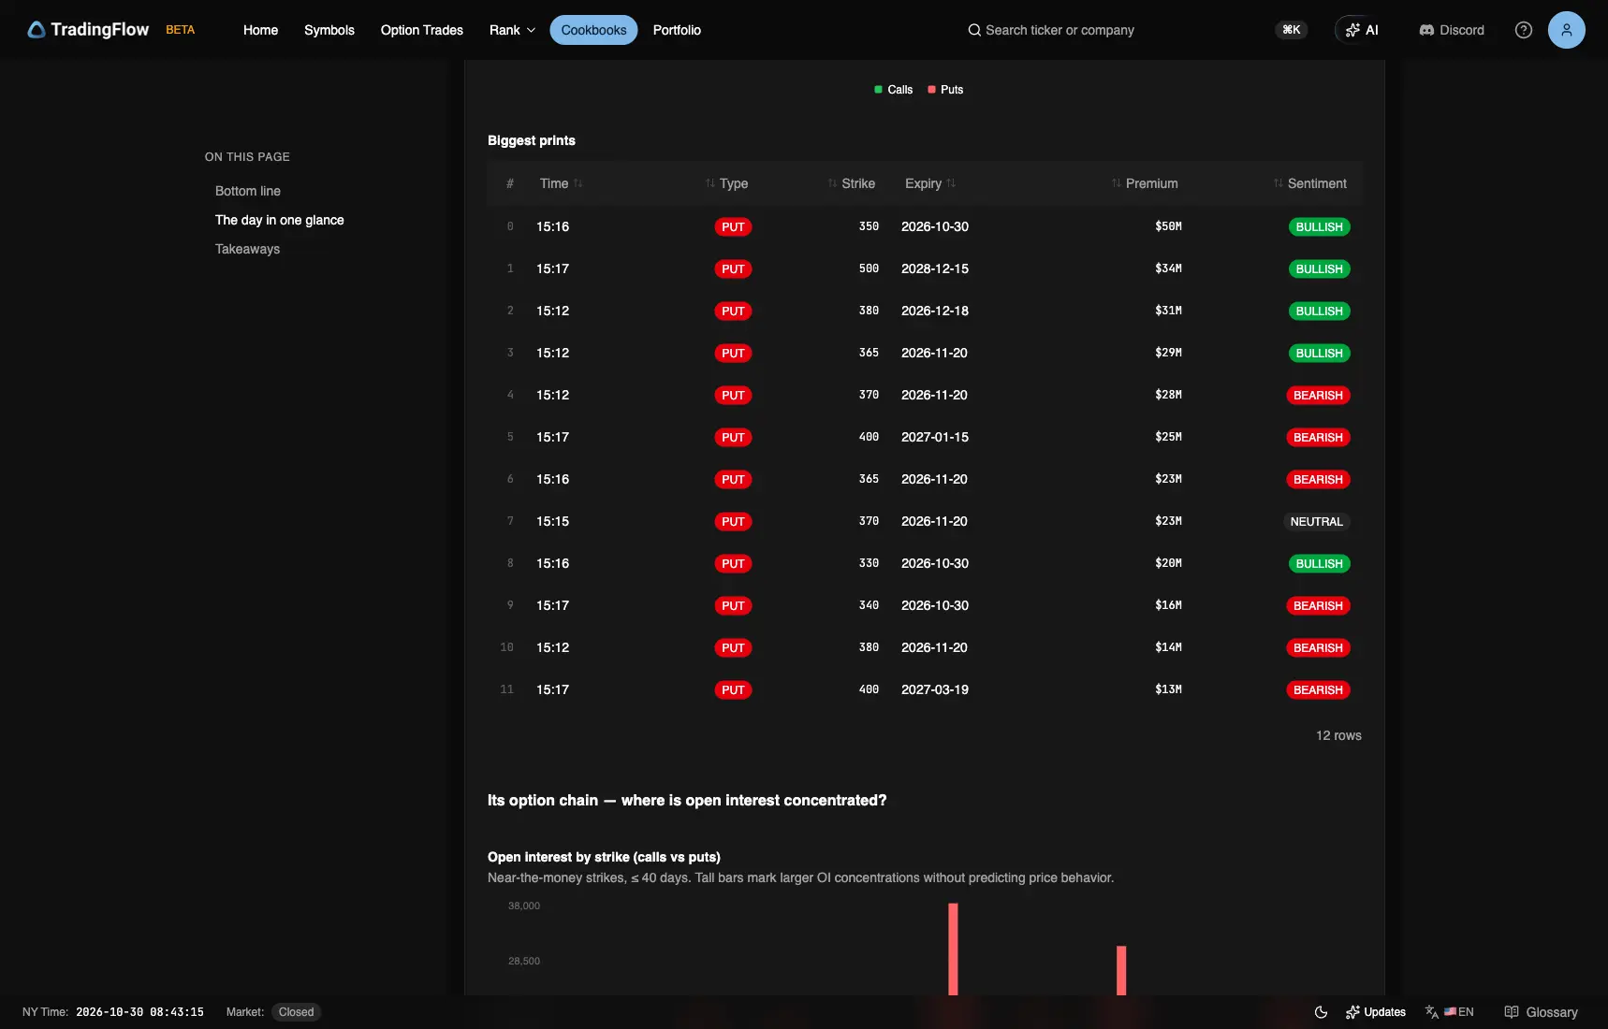1608x1029 pixels.
Task: Sort table by Expiry column
Action: coord(930,183)
